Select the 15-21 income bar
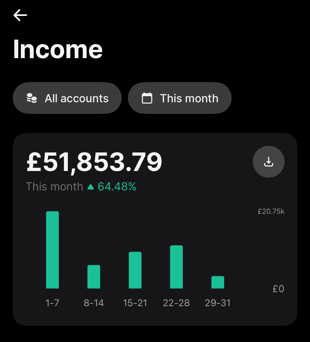 click(135, 270)
